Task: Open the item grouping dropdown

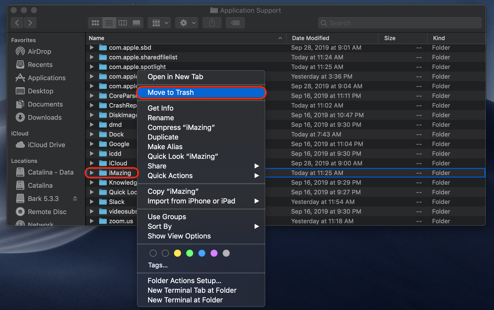Action: click(159, 23)
